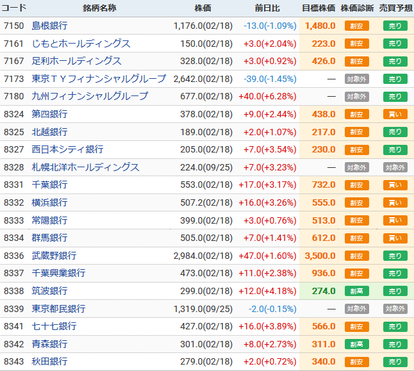Click the 買い badge for 千葉銀行

click(395, 185)
